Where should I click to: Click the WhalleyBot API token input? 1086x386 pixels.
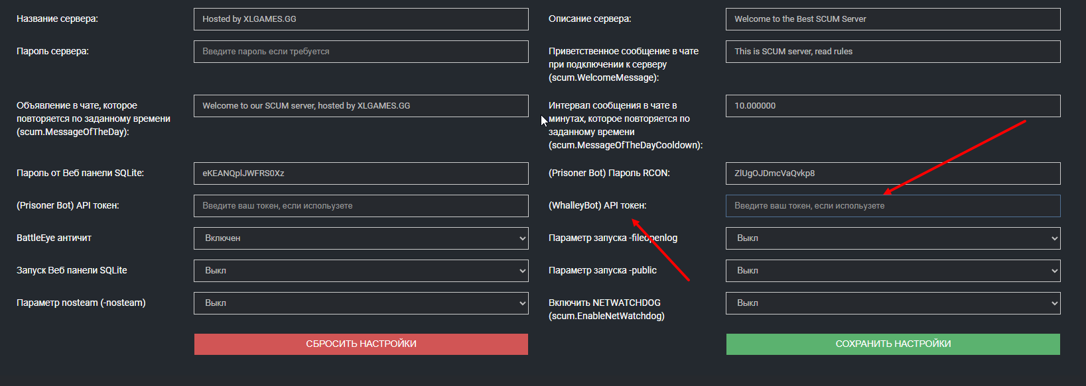[x=893, y=206]
